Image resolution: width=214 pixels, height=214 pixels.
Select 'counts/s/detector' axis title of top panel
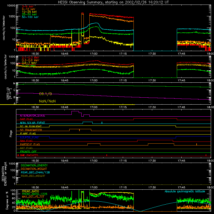click(3, 28)
